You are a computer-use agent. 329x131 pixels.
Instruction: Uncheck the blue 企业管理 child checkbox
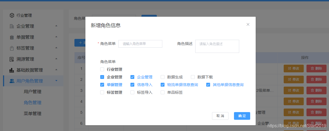point(132,77)
